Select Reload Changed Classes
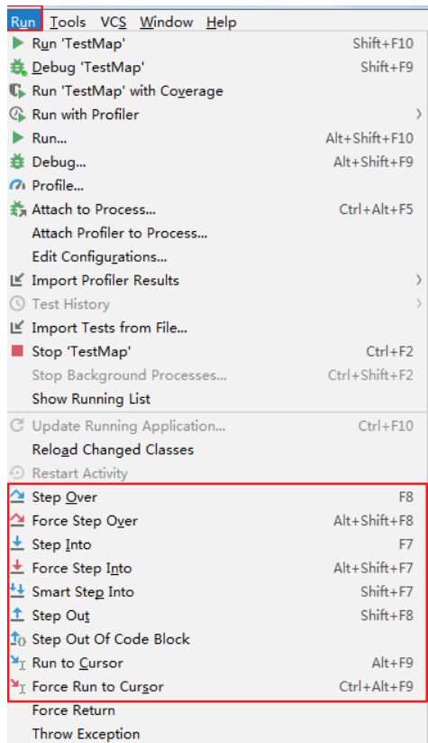Screen dimensions: 428x743 pos(113,450)
